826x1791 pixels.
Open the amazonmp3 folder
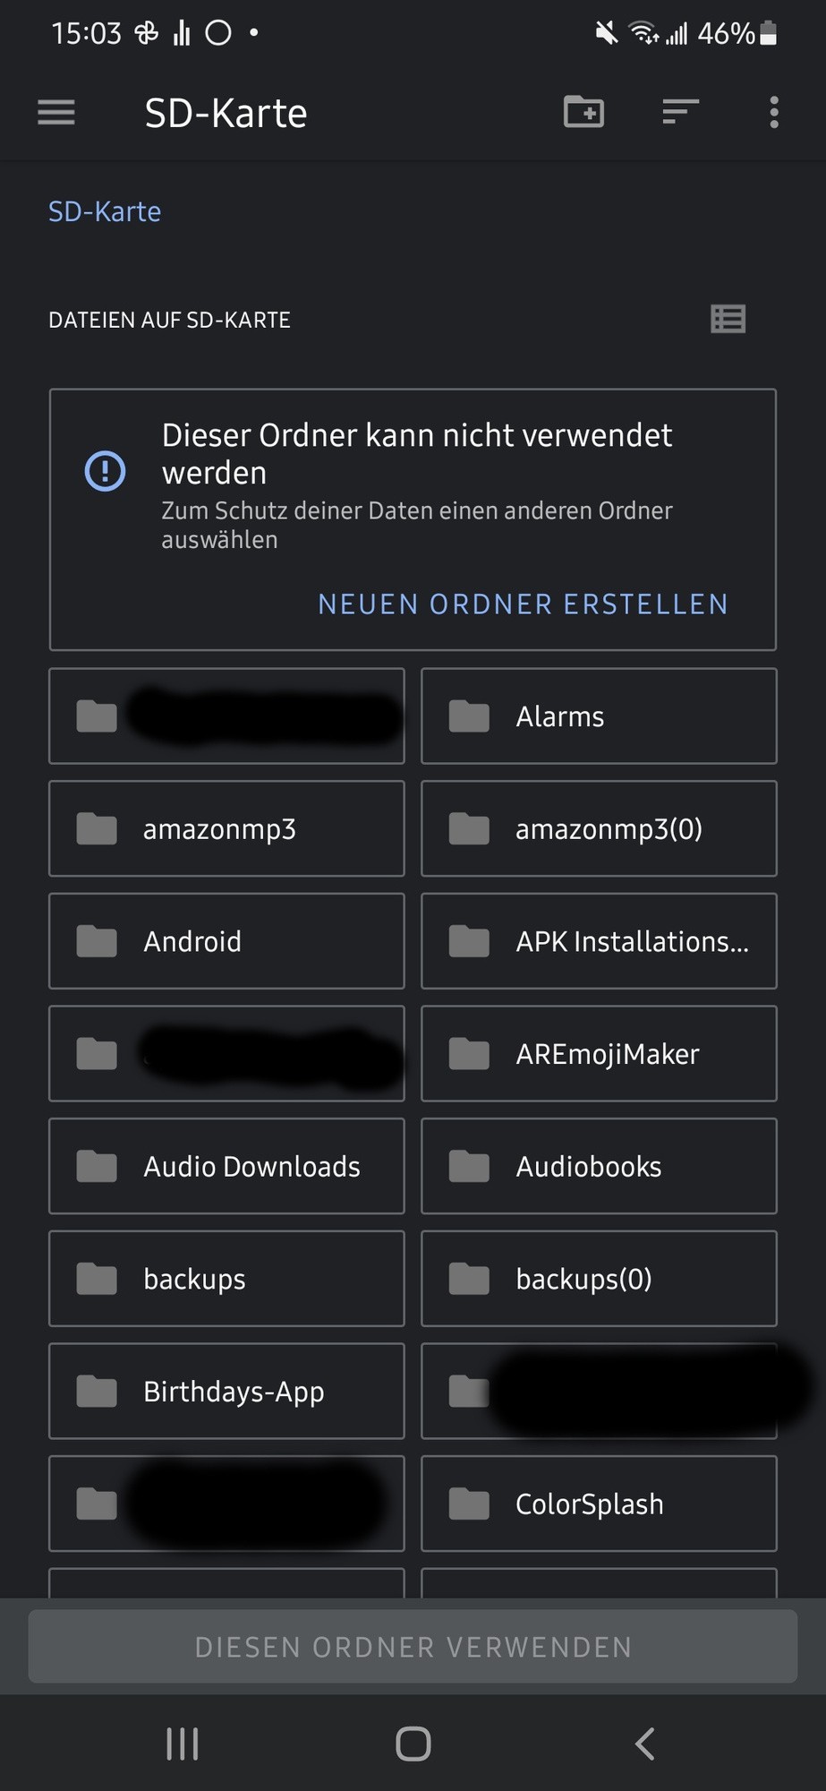click(226, 829)
